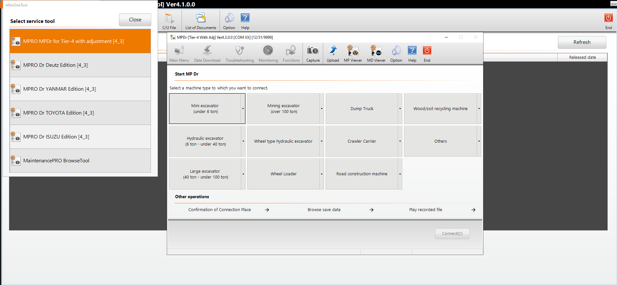Screen dimensions: 617x285
Task: Click Help in the MPDr window toolbar
Action: (x=412, y=54)
